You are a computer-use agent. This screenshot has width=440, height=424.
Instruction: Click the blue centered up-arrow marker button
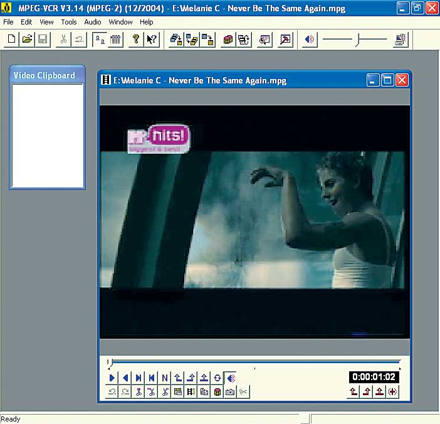click(204, 378)
